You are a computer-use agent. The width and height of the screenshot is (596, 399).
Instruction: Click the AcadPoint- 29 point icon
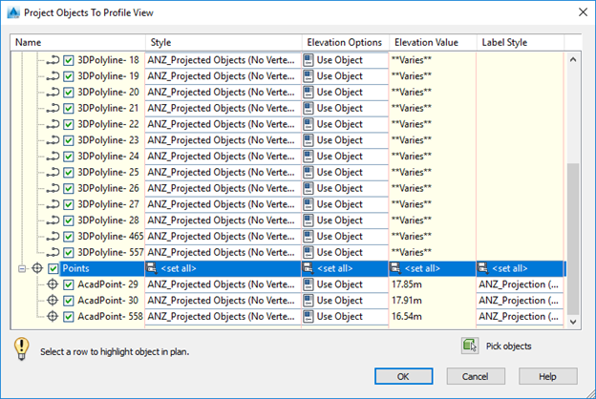(53, 284)
